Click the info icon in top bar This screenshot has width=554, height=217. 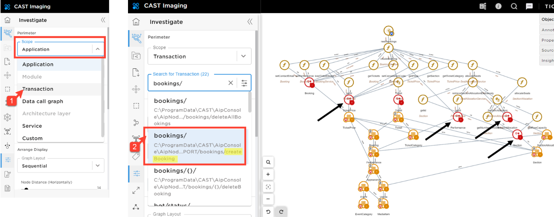pos(498,6)
